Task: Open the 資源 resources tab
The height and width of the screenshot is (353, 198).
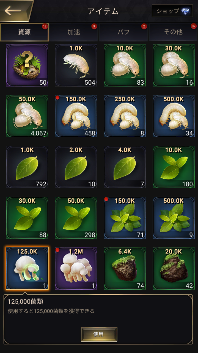Action: point(24,32)
